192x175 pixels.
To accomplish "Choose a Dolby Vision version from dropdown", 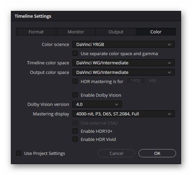I will pyautogui.click(x=97, y=104).
